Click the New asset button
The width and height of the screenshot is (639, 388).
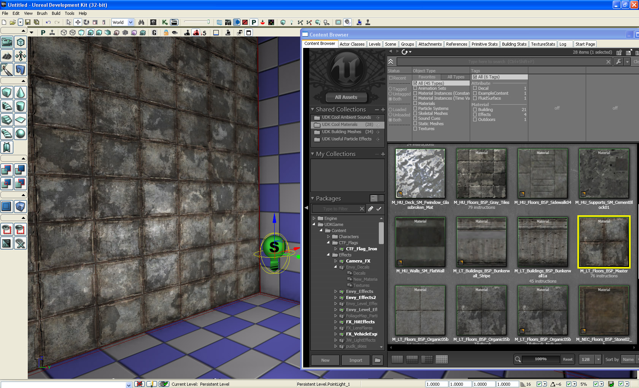(325, 360)
